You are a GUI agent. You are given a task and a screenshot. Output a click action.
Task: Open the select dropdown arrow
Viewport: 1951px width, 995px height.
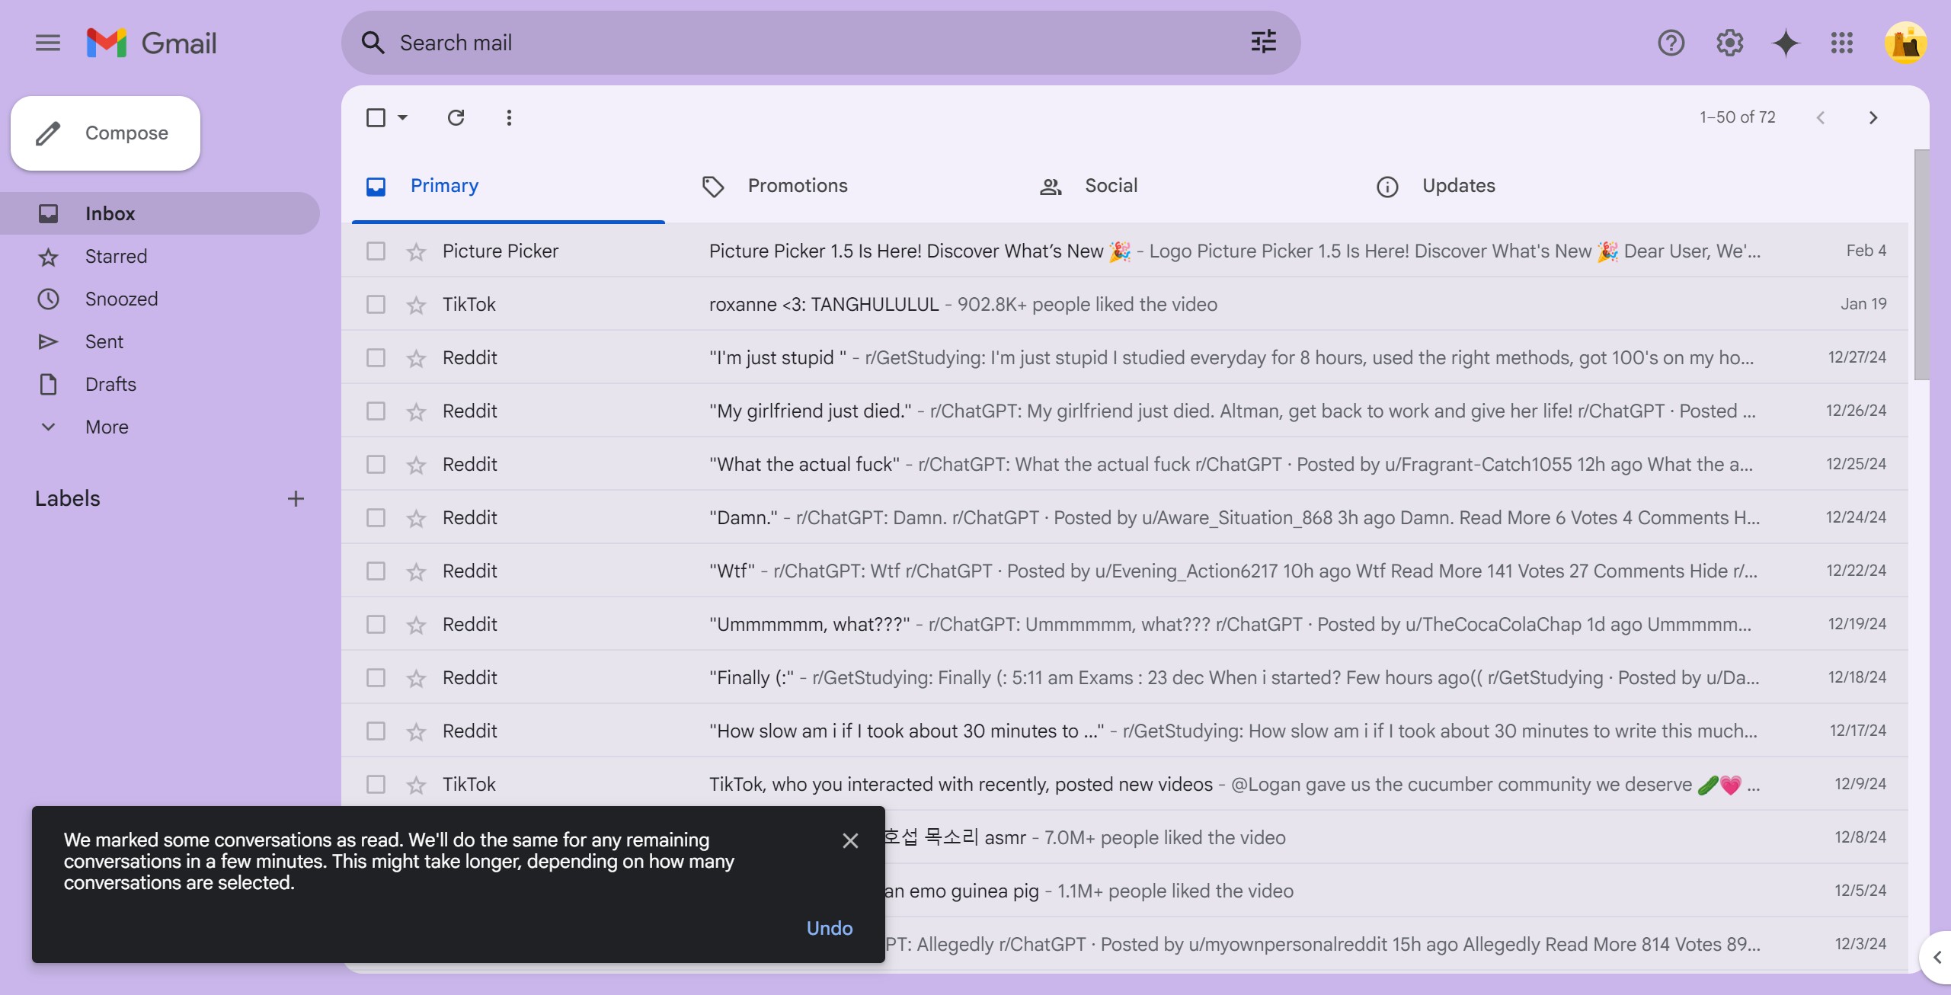coord(403,117)
